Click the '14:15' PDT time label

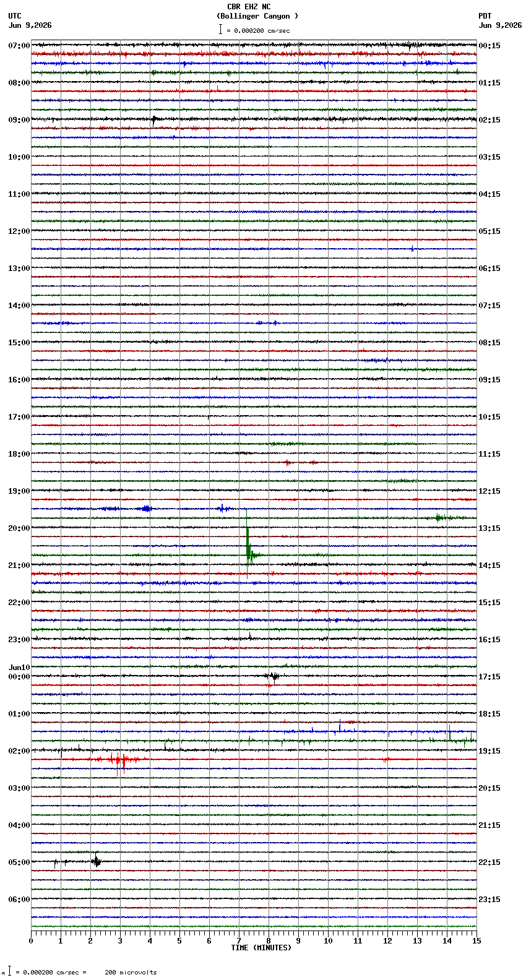489,565
